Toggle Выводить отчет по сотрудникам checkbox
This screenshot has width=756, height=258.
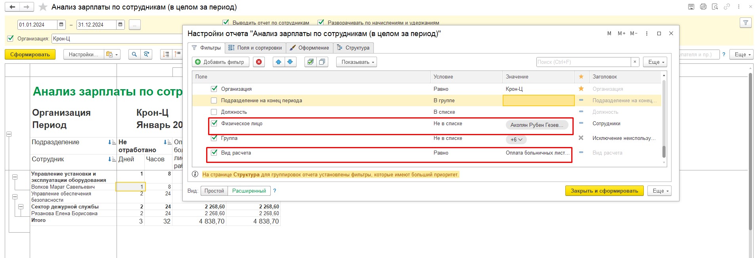click(226, 23)
